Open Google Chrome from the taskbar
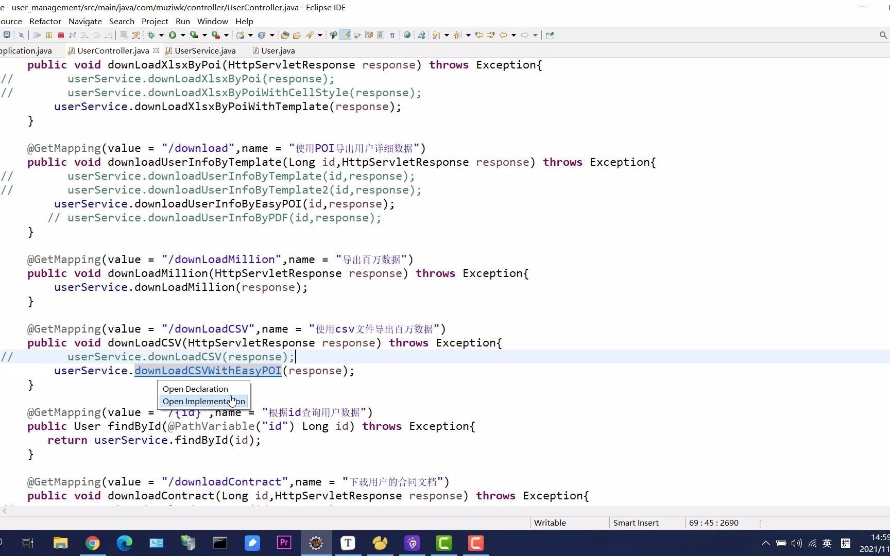 (x=93, y=543)
